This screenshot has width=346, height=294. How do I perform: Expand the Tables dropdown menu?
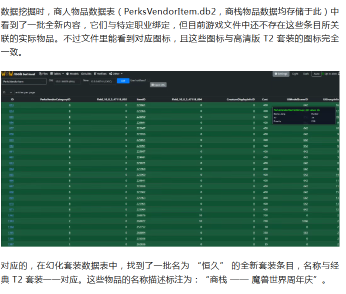[57, 74]
